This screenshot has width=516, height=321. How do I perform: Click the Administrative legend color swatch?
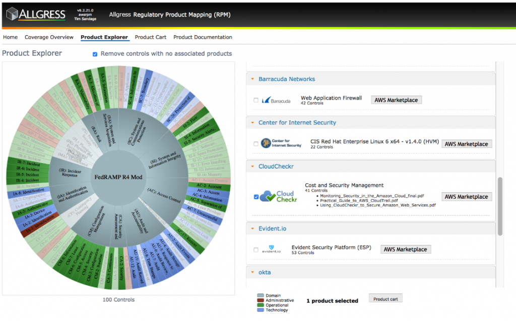[261, 300]
